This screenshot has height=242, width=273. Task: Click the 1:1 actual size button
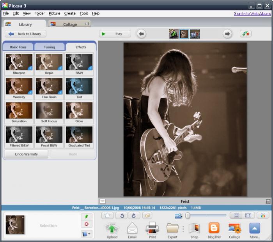point(248,216)
